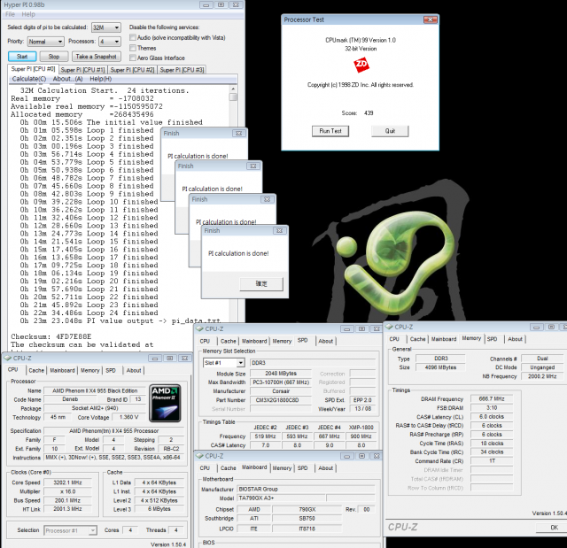Screen dimensions: 567x548
Task: Open Mainboard tab in CPU-Z CPU window
Action: point(62,370)
